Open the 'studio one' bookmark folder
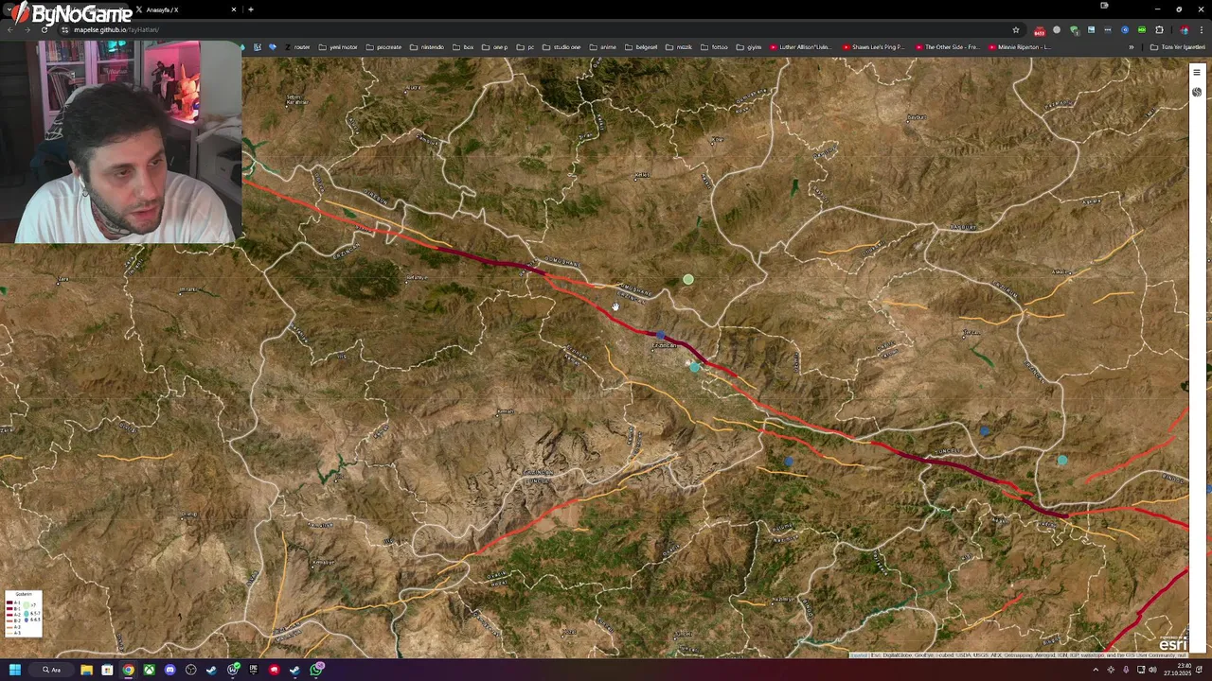The image size is (1212, 681). point(562,47)
